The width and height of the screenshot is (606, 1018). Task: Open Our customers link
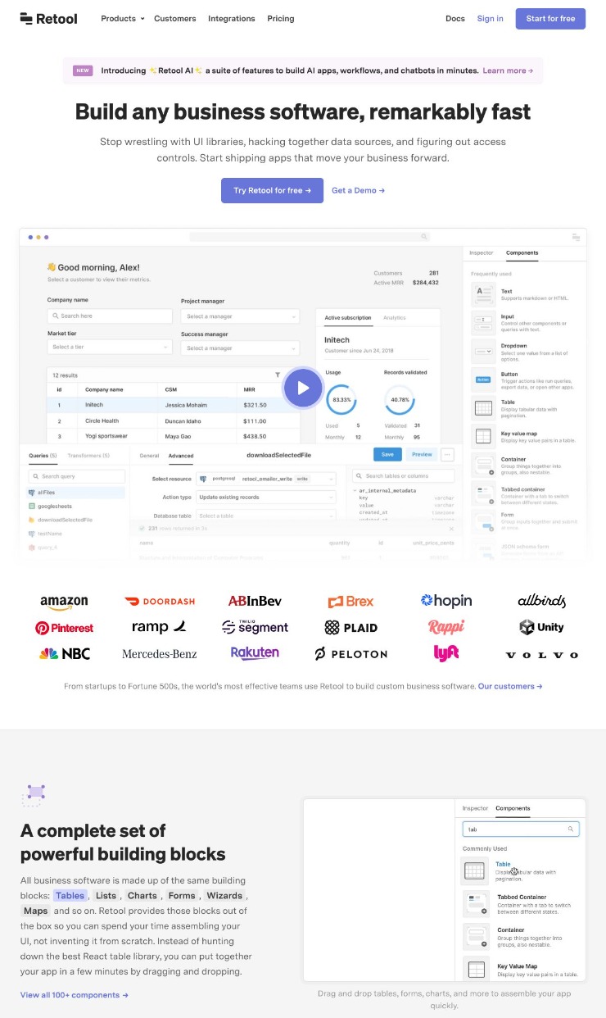[x=510, y=686]
